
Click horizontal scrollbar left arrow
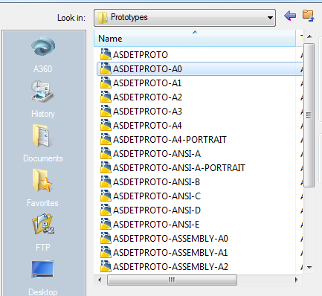pos(100,280)
